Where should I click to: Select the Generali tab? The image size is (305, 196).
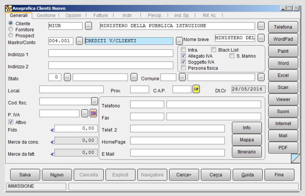(x=19, y=15)
